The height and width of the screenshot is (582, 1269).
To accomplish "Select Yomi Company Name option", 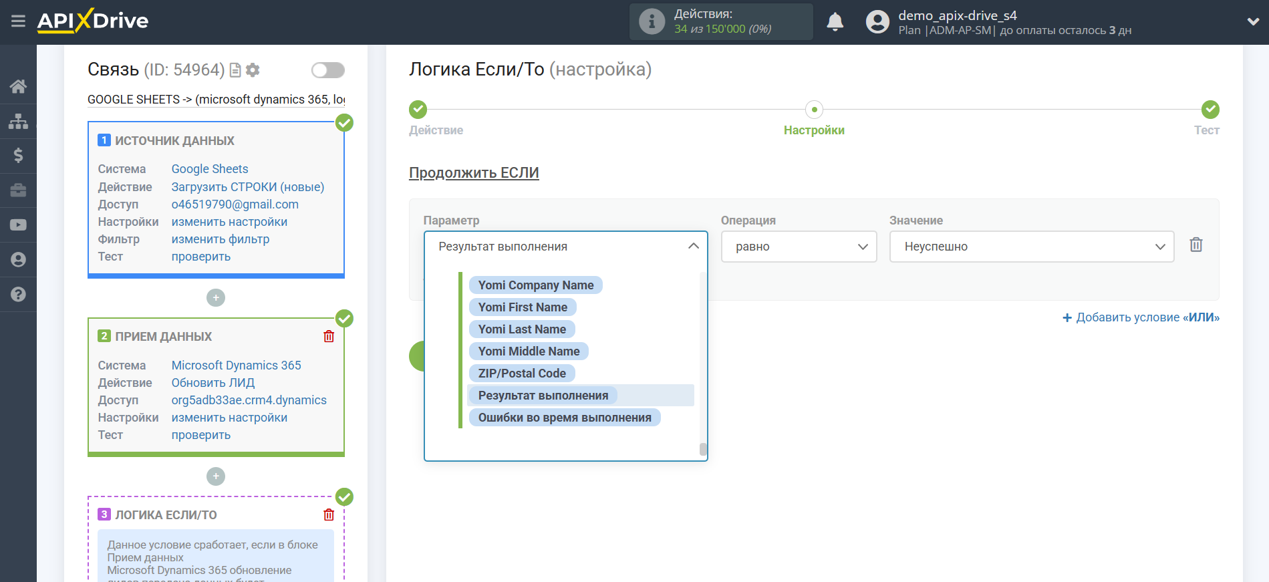I will coord(536,285).
